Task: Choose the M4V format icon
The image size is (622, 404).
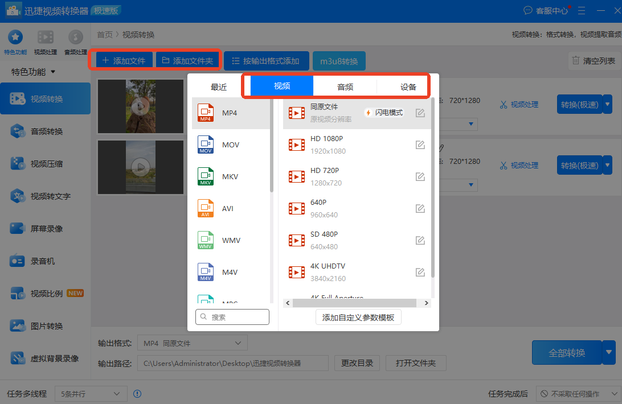Action: coord(206,272)
